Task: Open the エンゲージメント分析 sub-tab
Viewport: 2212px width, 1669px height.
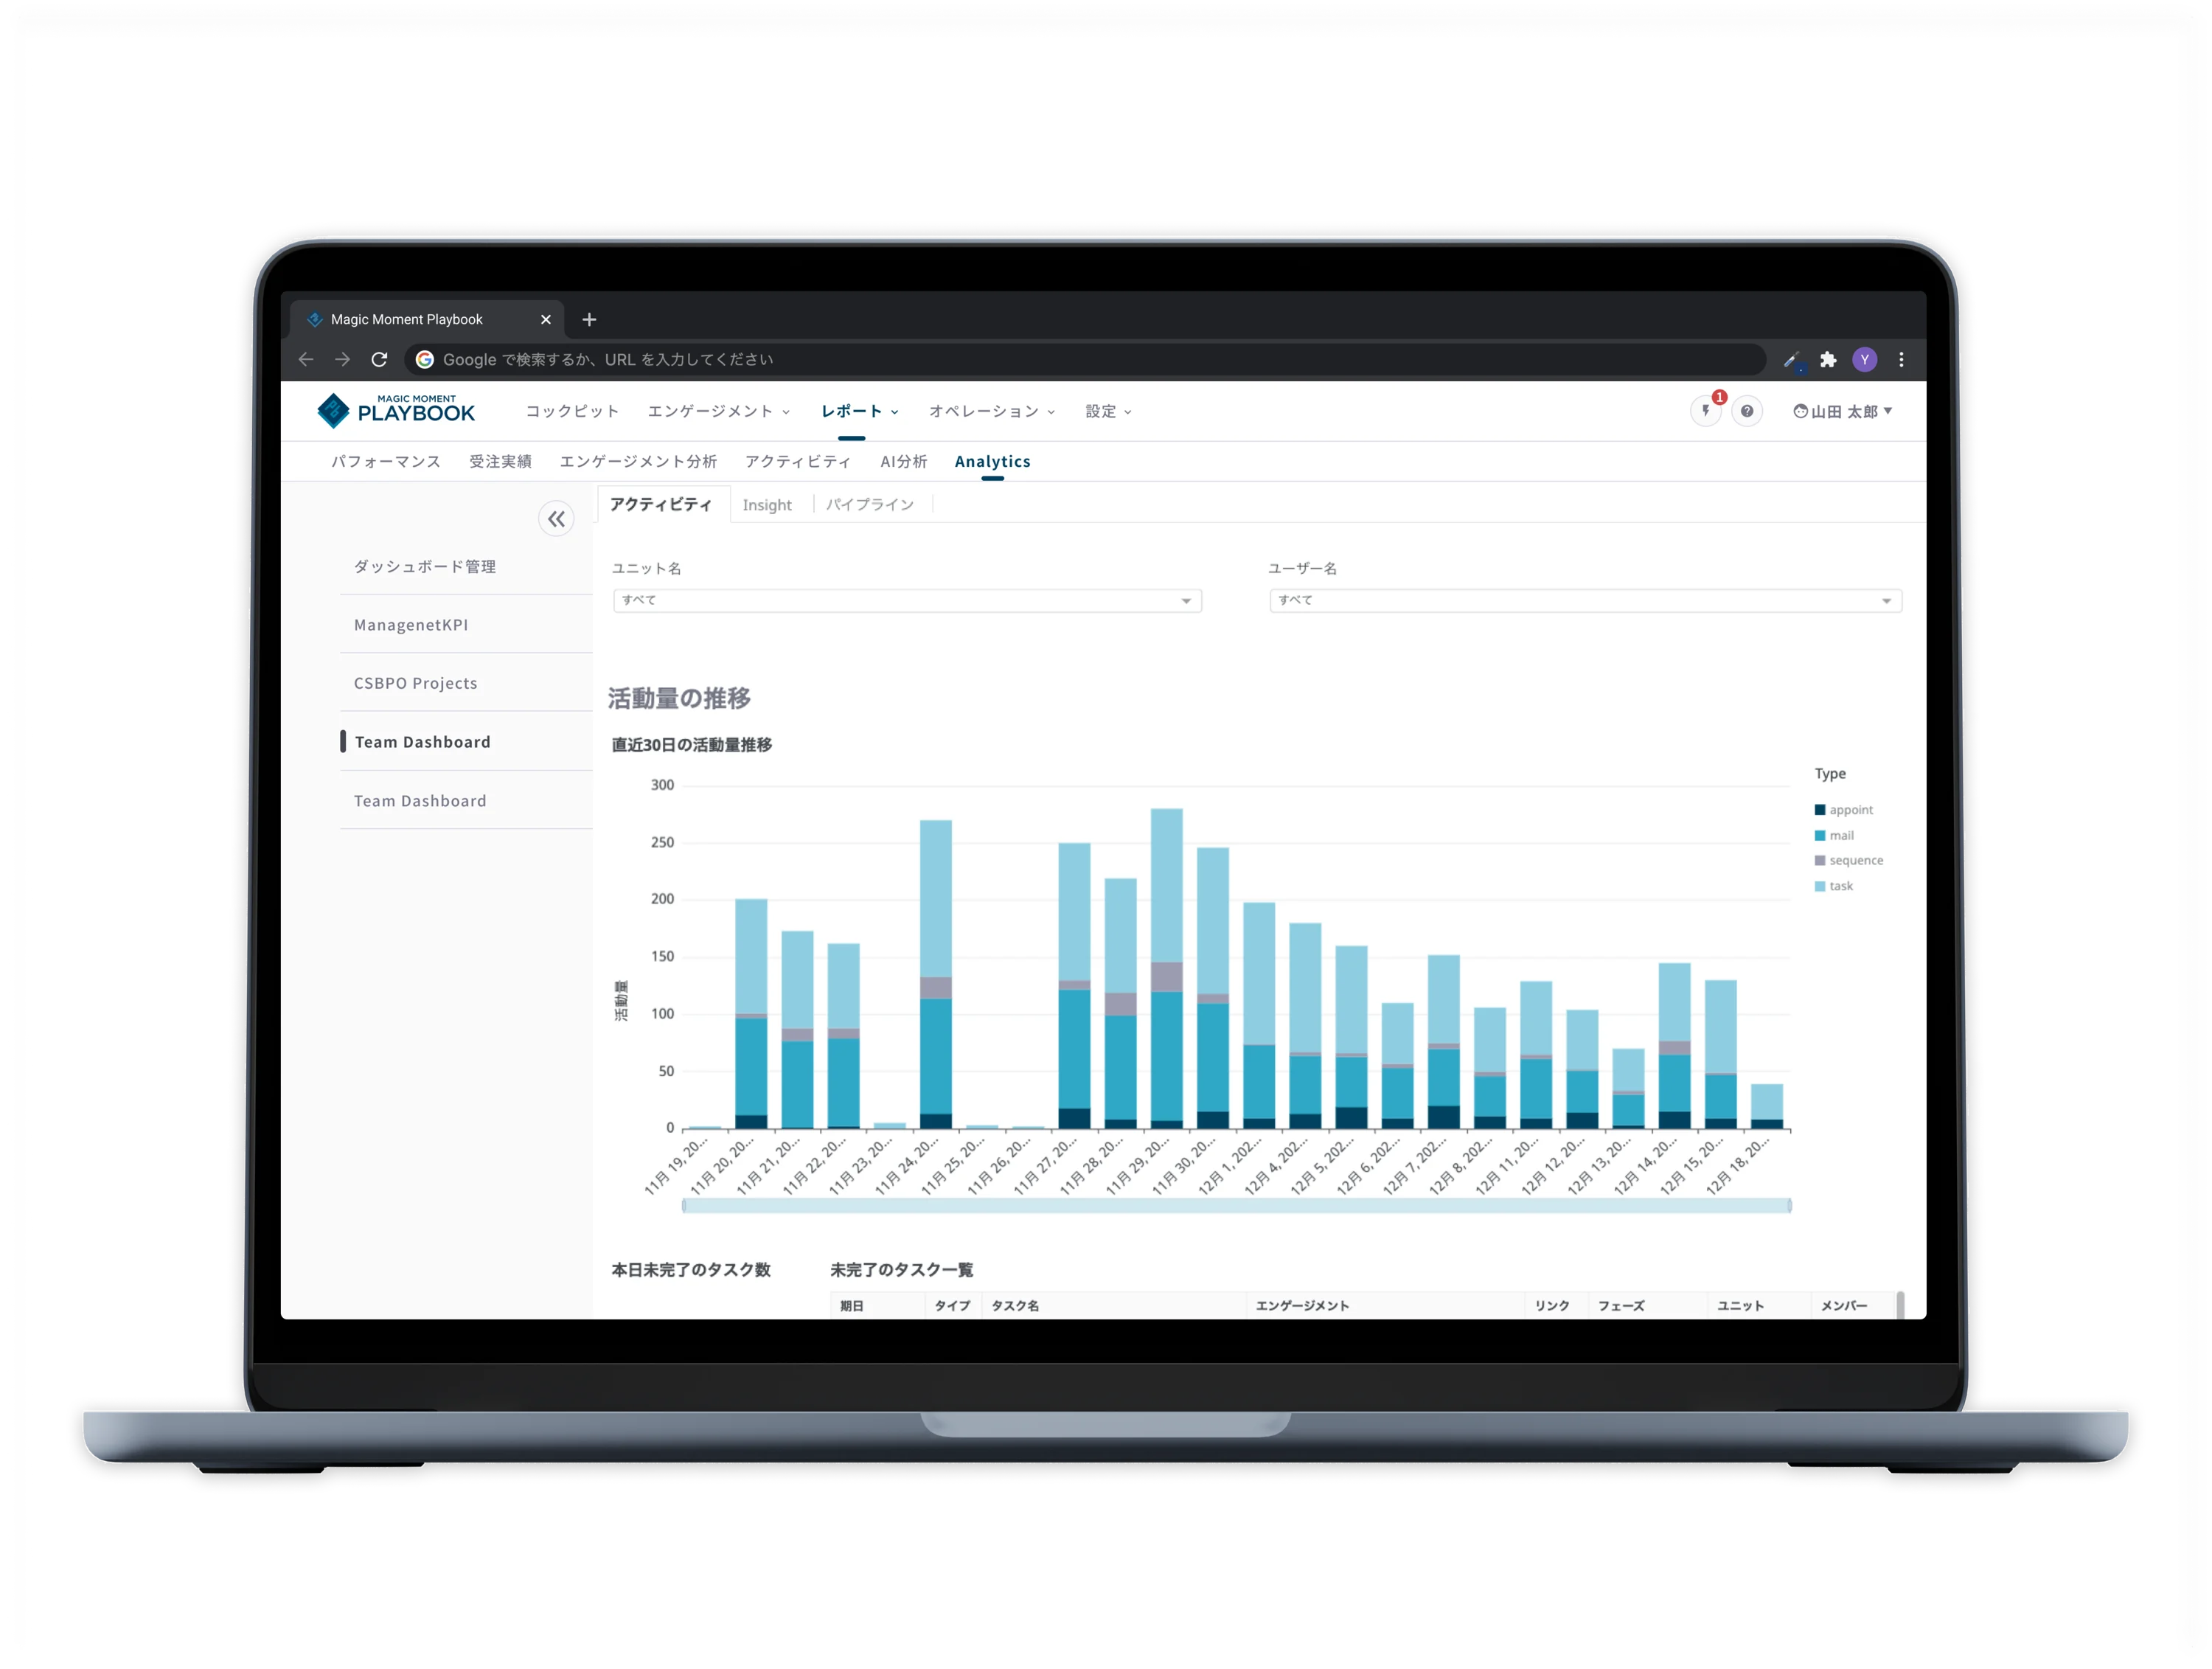Action: point(638,461)
